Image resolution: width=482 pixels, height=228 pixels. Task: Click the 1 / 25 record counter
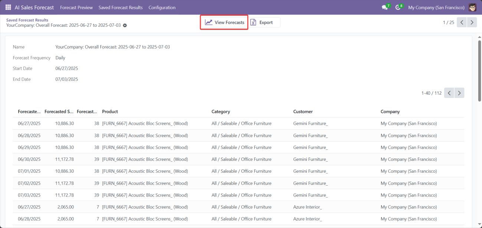pos(448,22)
